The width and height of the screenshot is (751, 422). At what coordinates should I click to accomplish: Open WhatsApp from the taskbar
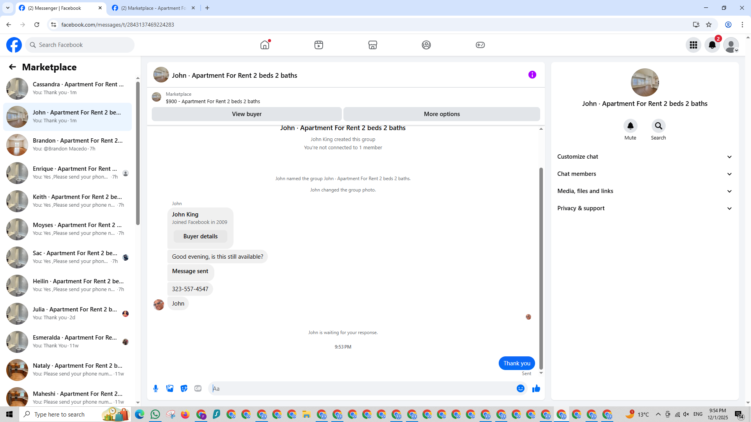coord(155,414)
